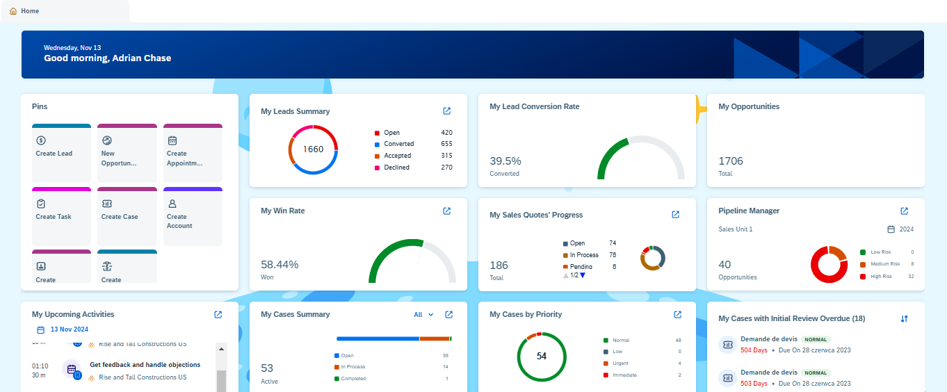This screenshot has height=392, width=947.
Task: Click ticket icon of 504 Days case
Action: coord(727,345)
